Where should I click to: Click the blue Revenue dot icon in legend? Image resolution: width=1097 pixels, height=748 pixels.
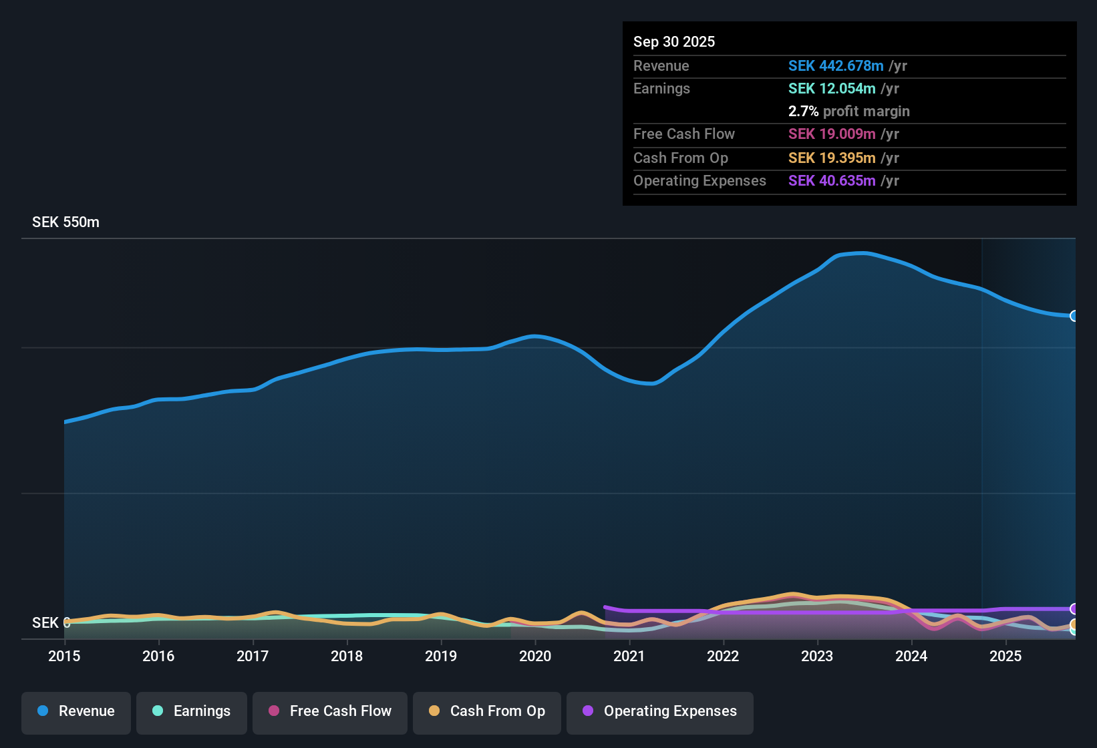coord(43,711)
